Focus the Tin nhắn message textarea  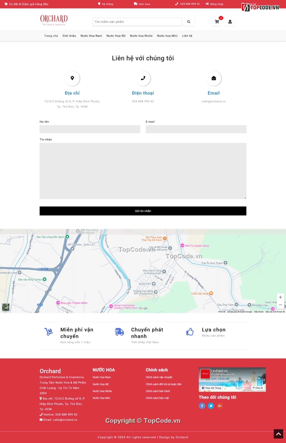tap(143, 171)
